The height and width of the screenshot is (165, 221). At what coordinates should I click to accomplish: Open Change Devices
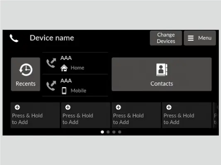[166, 38]
